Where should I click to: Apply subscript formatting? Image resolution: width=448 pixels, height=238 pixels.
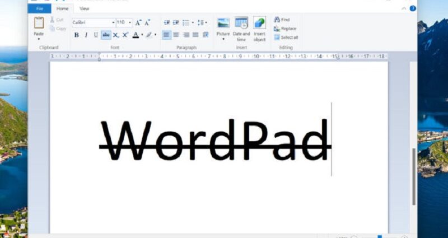coord(116,35)
